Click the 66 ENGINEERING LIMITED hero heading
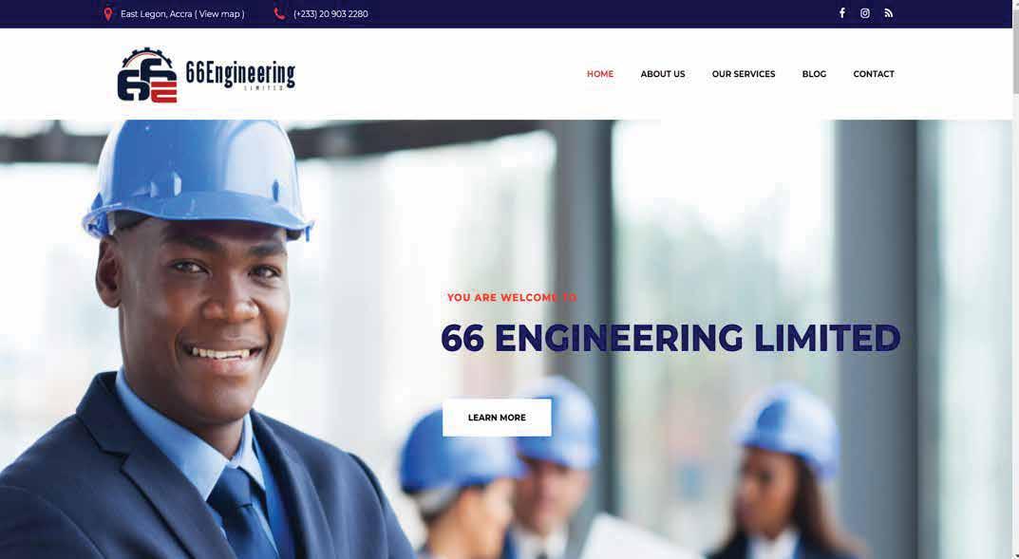Image resolution: width=1019 pixels, height=559 pixels. [x=670, y=338]
